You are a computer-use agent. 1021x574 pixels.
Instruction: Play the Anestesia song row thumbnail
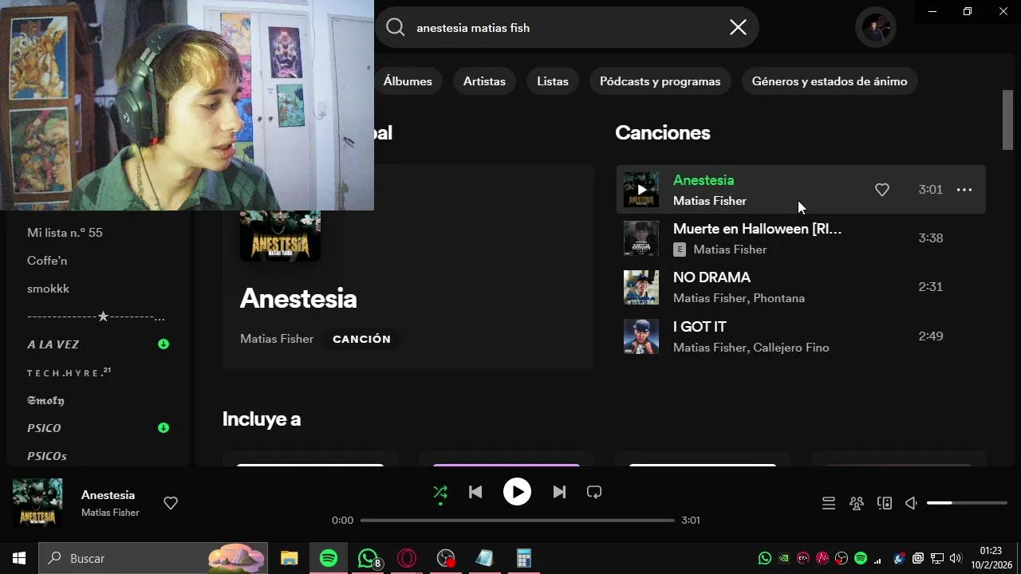[641, 190]
